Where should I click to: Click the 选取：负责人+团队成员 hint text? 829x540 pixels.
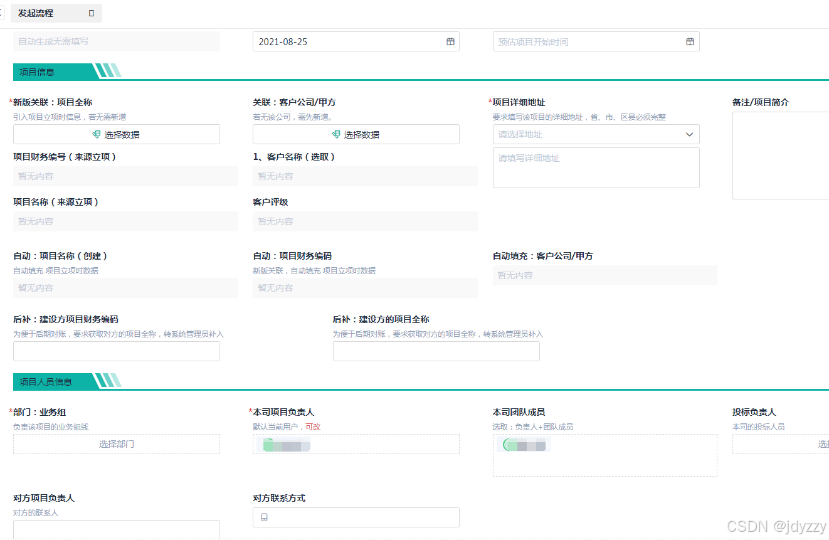(533, 426)
